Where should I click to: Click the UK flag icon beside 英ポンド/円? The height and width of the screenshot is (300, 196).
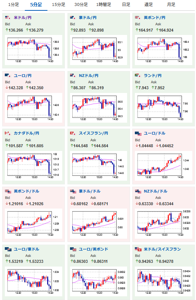pyautogui.click(x=138, y=17)
